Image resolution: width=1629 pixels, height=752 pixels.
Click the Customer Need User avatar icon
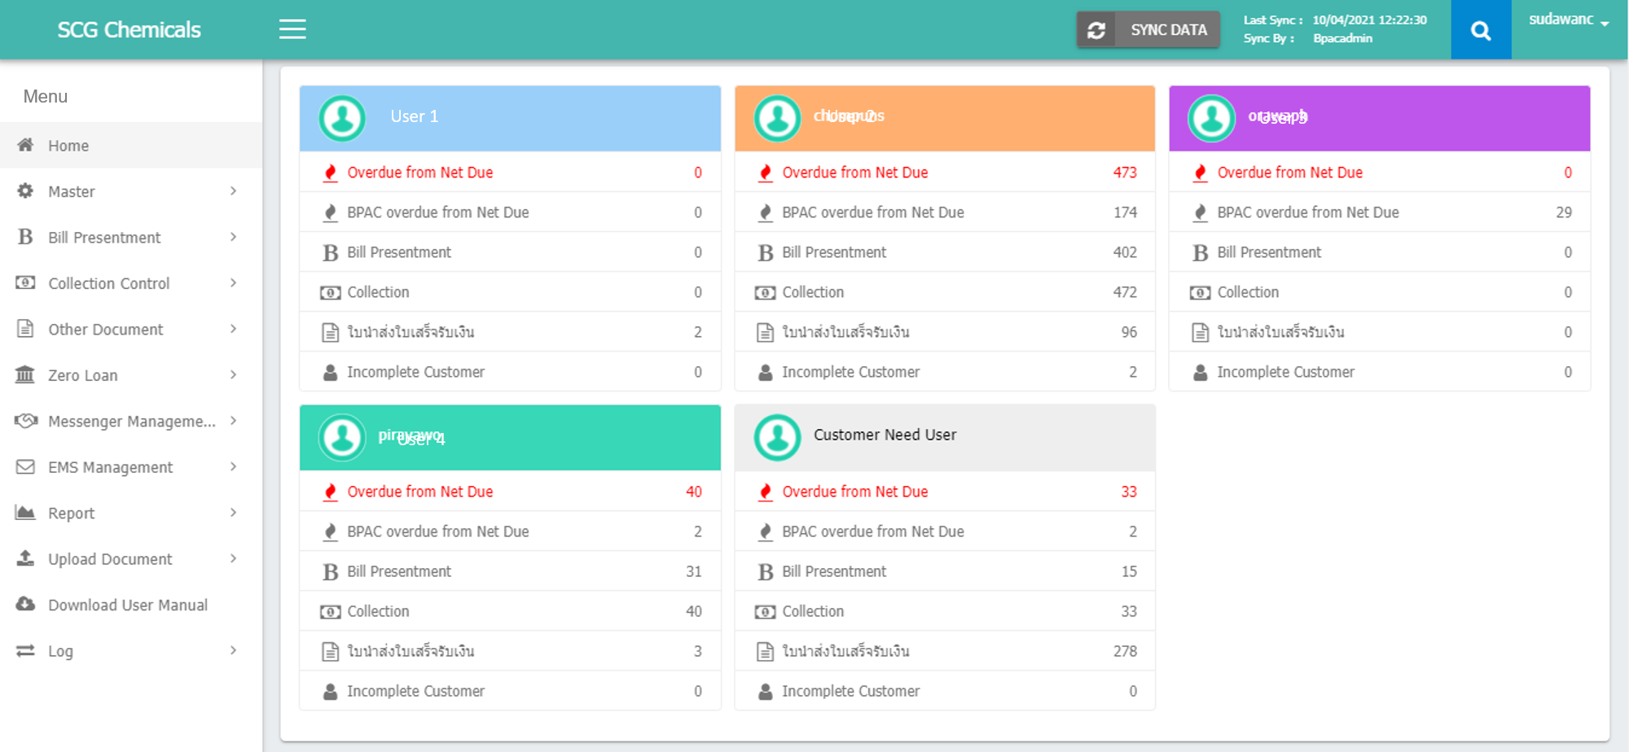(x=777, y=437)
